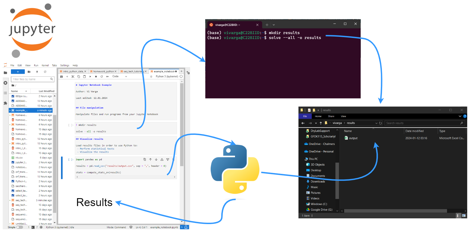Stop the kernel with the interrupt square icon
This screenshot has height=232, width=470.
(x=96, y=77)
